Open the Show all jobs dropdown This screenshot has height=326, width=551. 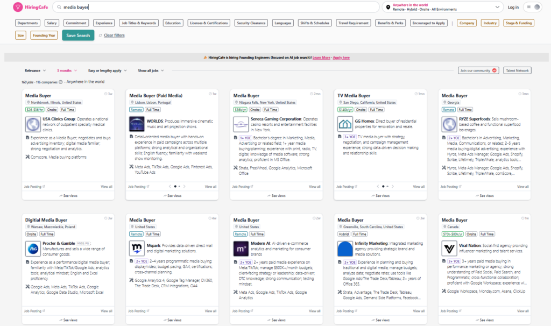(151, 70)
